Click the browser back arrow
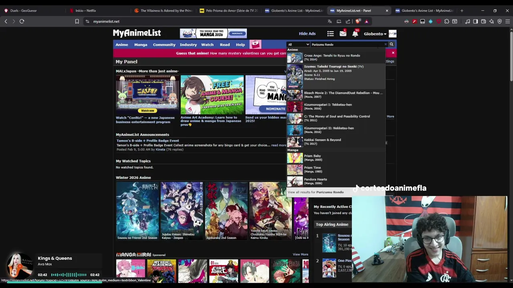The width and height of the screenshot is (513, 288). [6, 21]
